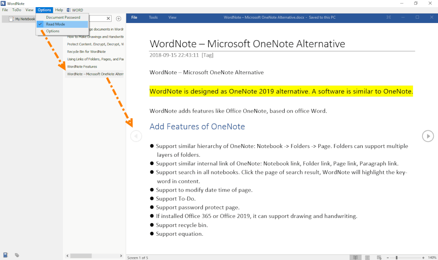Choose Document Password from Options menu

63,17
